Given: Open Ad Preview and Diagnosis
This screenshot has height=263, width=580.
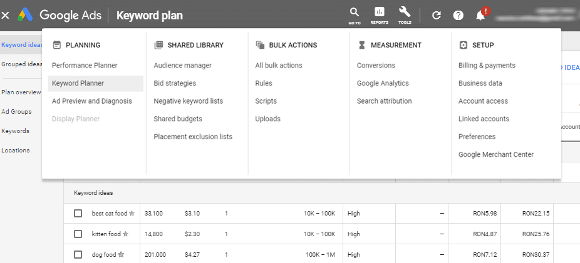Looking at the screenshot, I should pyautogui.click(x=92, y=101).
